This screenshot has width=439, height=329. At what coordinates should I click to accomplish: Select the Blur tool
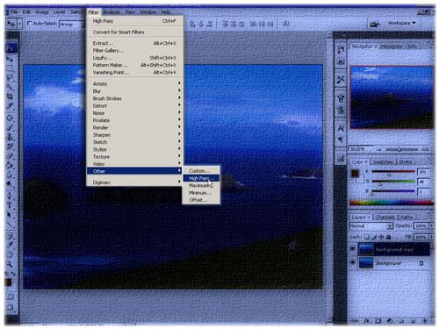11,175
